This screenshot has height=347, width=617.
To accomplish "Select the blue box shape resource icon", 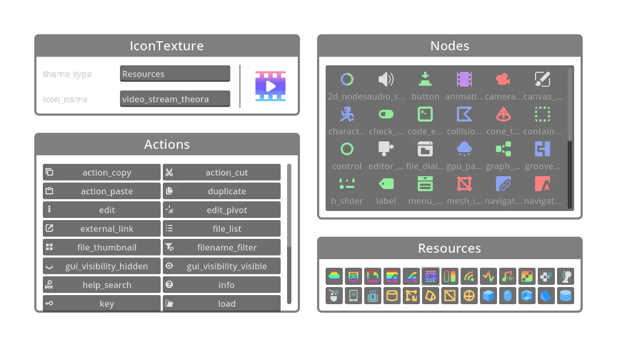I will pyautogui.click(x=488, y=296).
